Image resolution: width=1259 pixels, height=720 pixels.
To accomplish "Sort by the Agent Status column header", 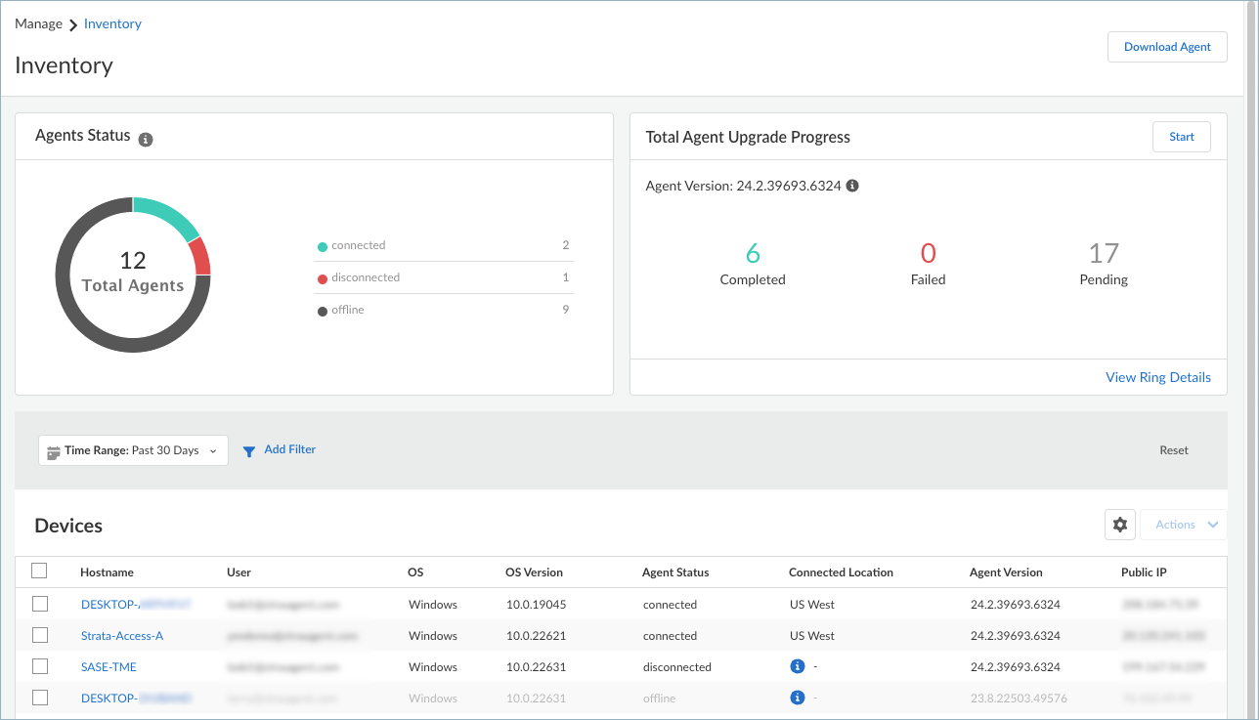I will tap(675, 572).
